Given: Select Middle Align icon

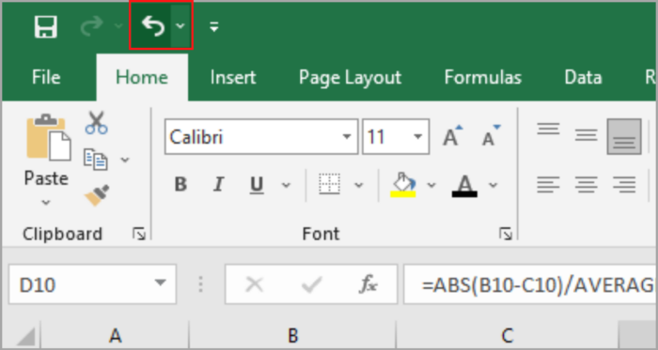Looking at the screenshot, I should [587, 135].
